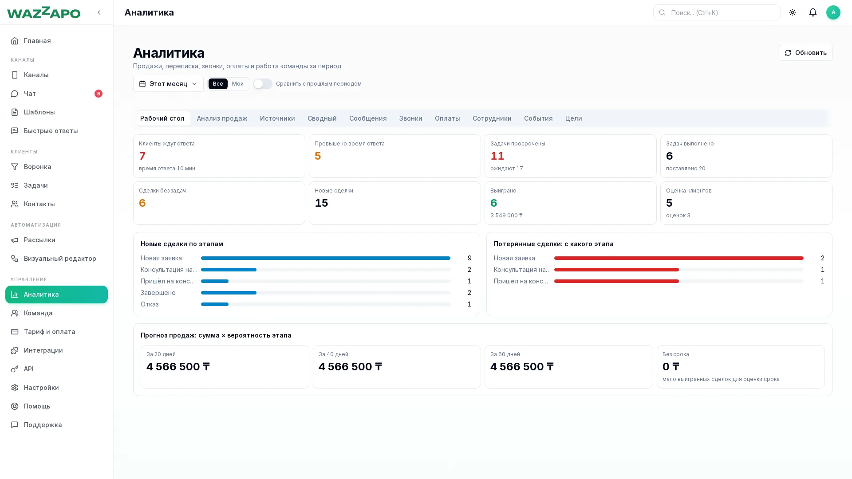This screenshot has height=479, width=852.
Task: Click the Шаблоны document icon
Action: click(x=15, y=112)
